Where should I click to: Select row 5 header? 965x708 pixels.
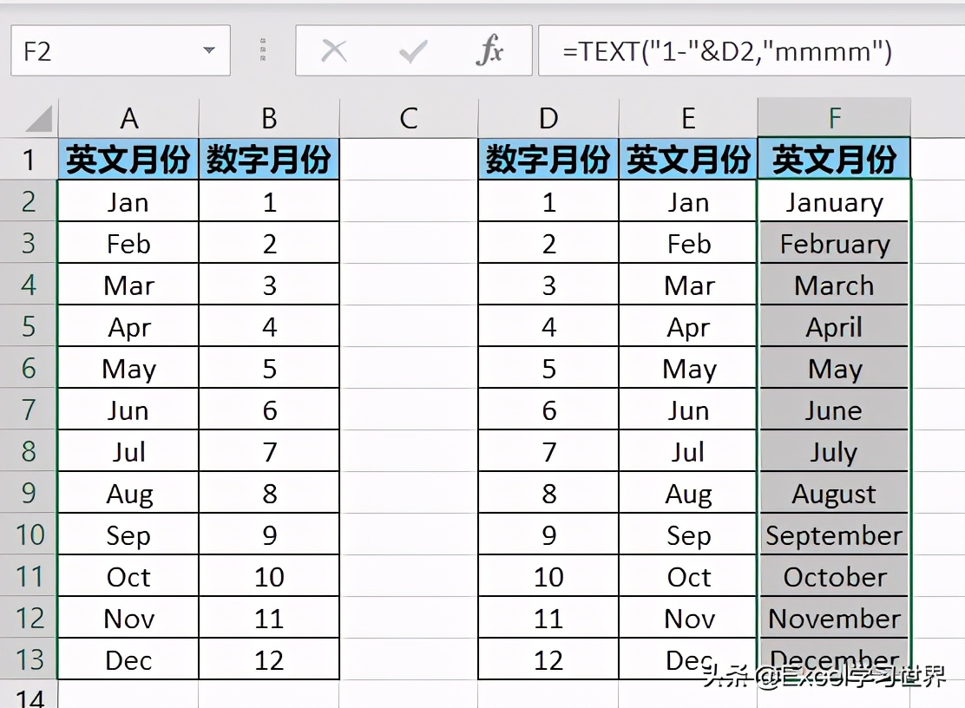[x=29, y=326]
